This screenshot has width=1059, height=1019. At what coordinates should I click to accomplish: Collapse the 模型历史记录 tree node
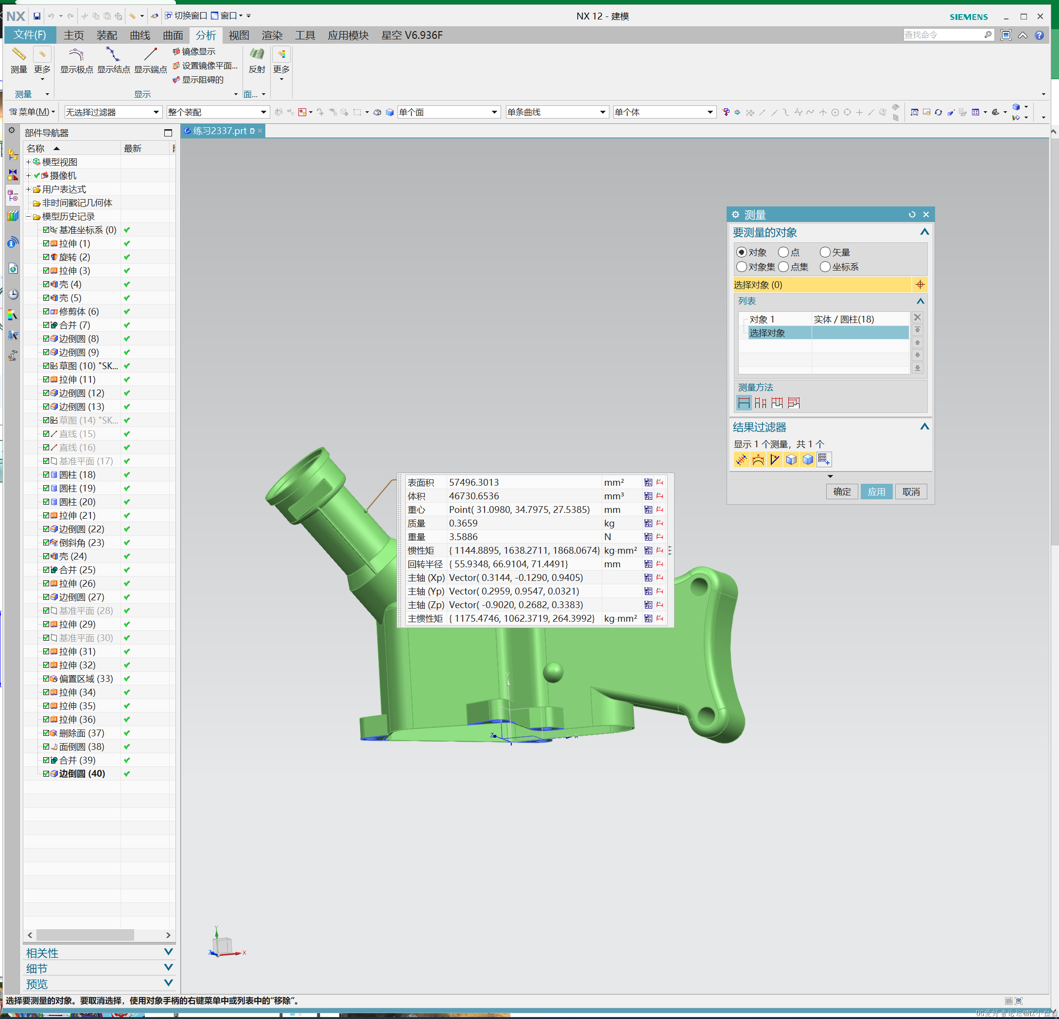29,217
